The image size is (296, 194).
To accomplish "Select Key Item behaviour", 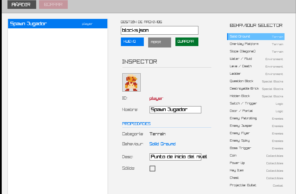I will pyautogui.click(x=256, y=171).
